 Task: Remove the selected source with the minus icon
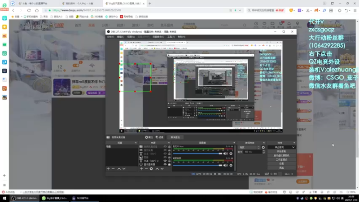146,169
